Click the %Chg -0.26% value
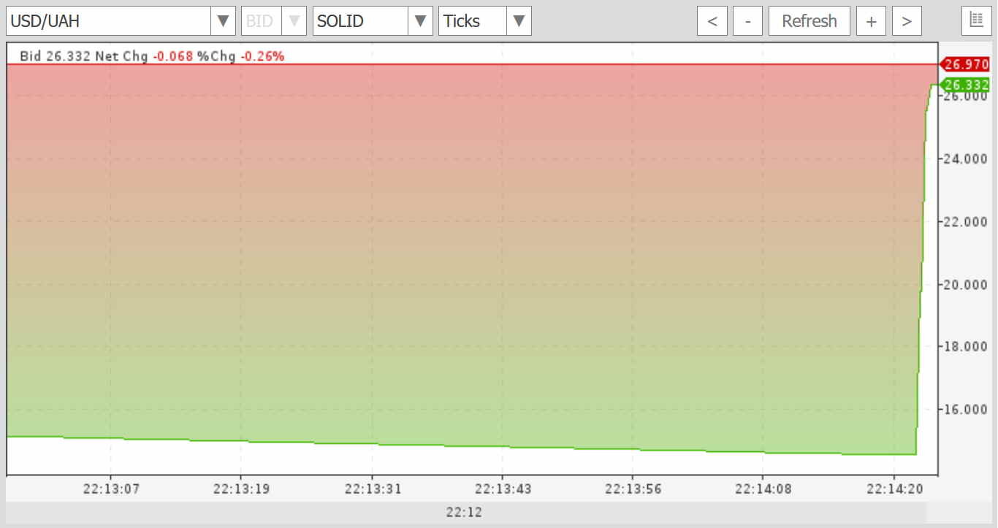 click(262, 56)
